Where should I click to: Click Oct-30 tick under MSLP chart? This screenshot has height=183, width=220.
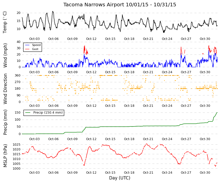coord(205,173)
